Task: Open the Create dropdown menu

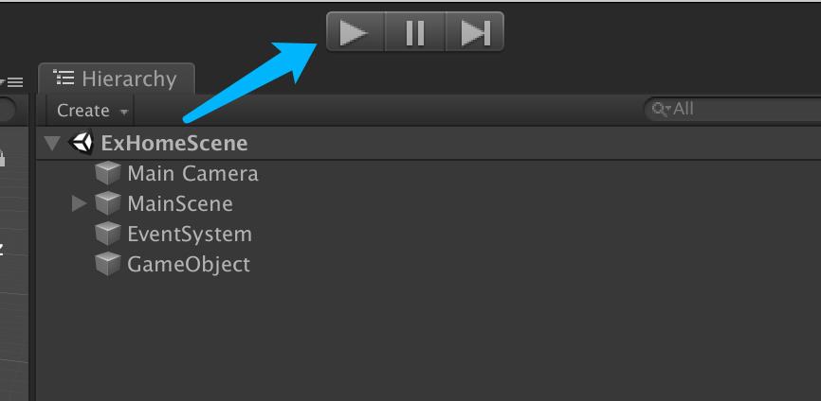Action: coord(92,110)
